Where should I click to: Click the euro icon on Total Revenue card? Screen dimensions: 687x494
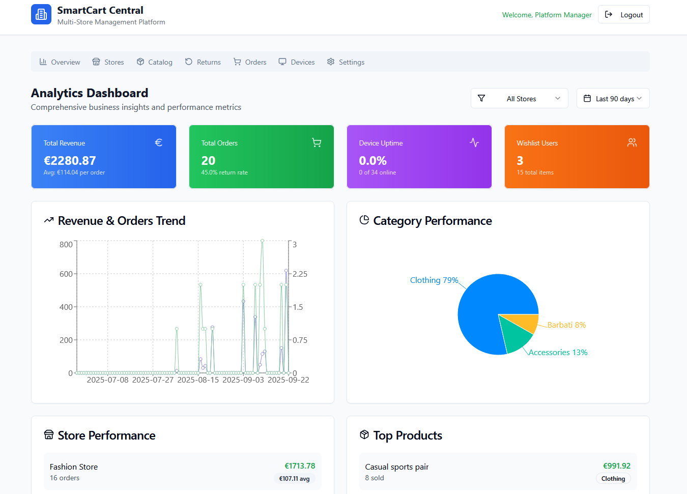pyautogui.click(x=159, y=143)
